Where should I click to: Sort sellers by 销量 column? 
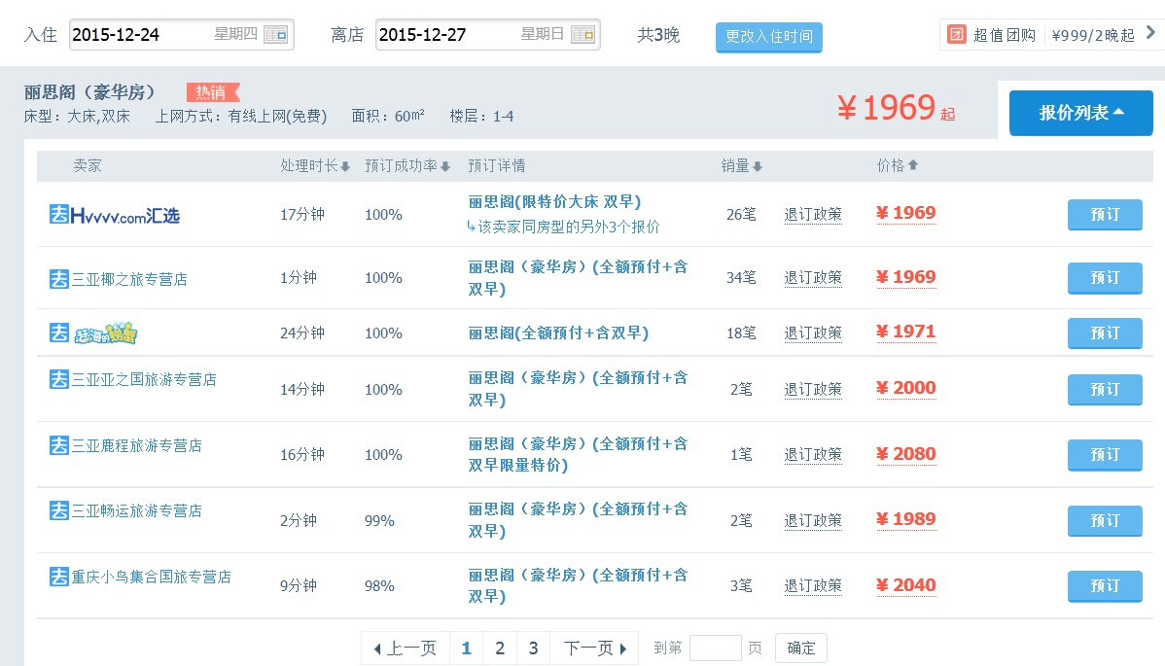click(x=741, y=166)
